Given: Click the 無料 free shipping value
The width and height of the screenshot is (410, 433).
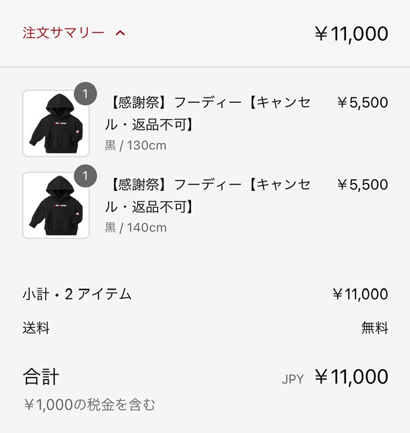Looking at the screenshot, I should point(375,329).
